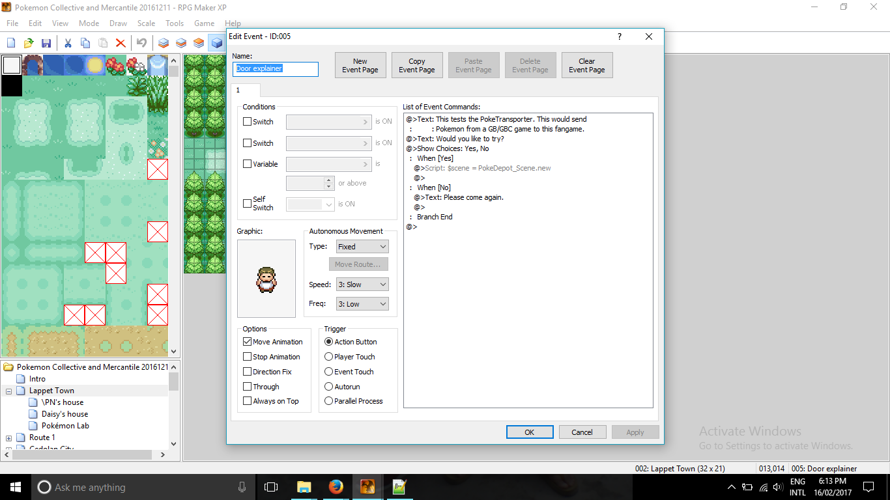The width and height of the screenshot is (890, 500).
Task: Confirm the event with OK
Action: coord(530,432)
